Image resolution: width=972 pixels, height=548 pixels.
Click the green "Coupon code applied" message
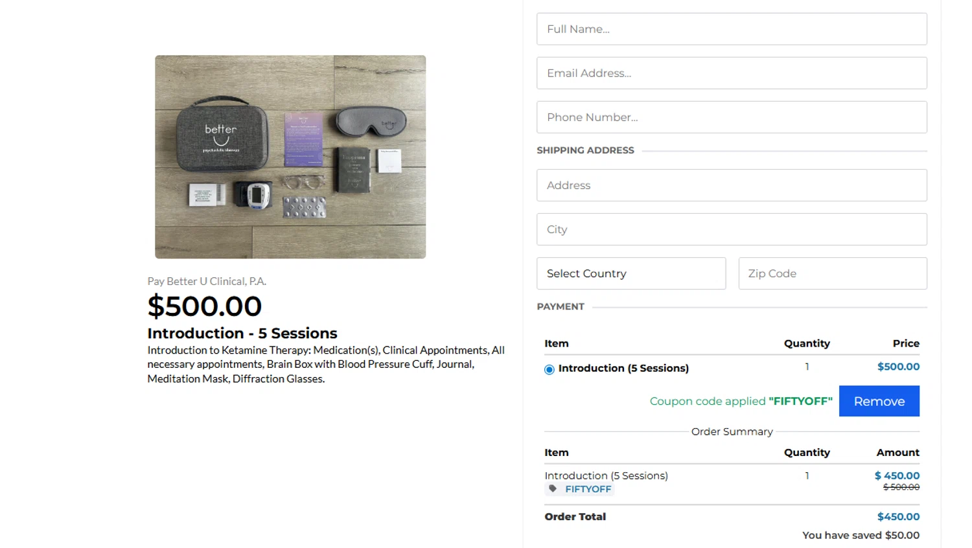tap(741, 401)
